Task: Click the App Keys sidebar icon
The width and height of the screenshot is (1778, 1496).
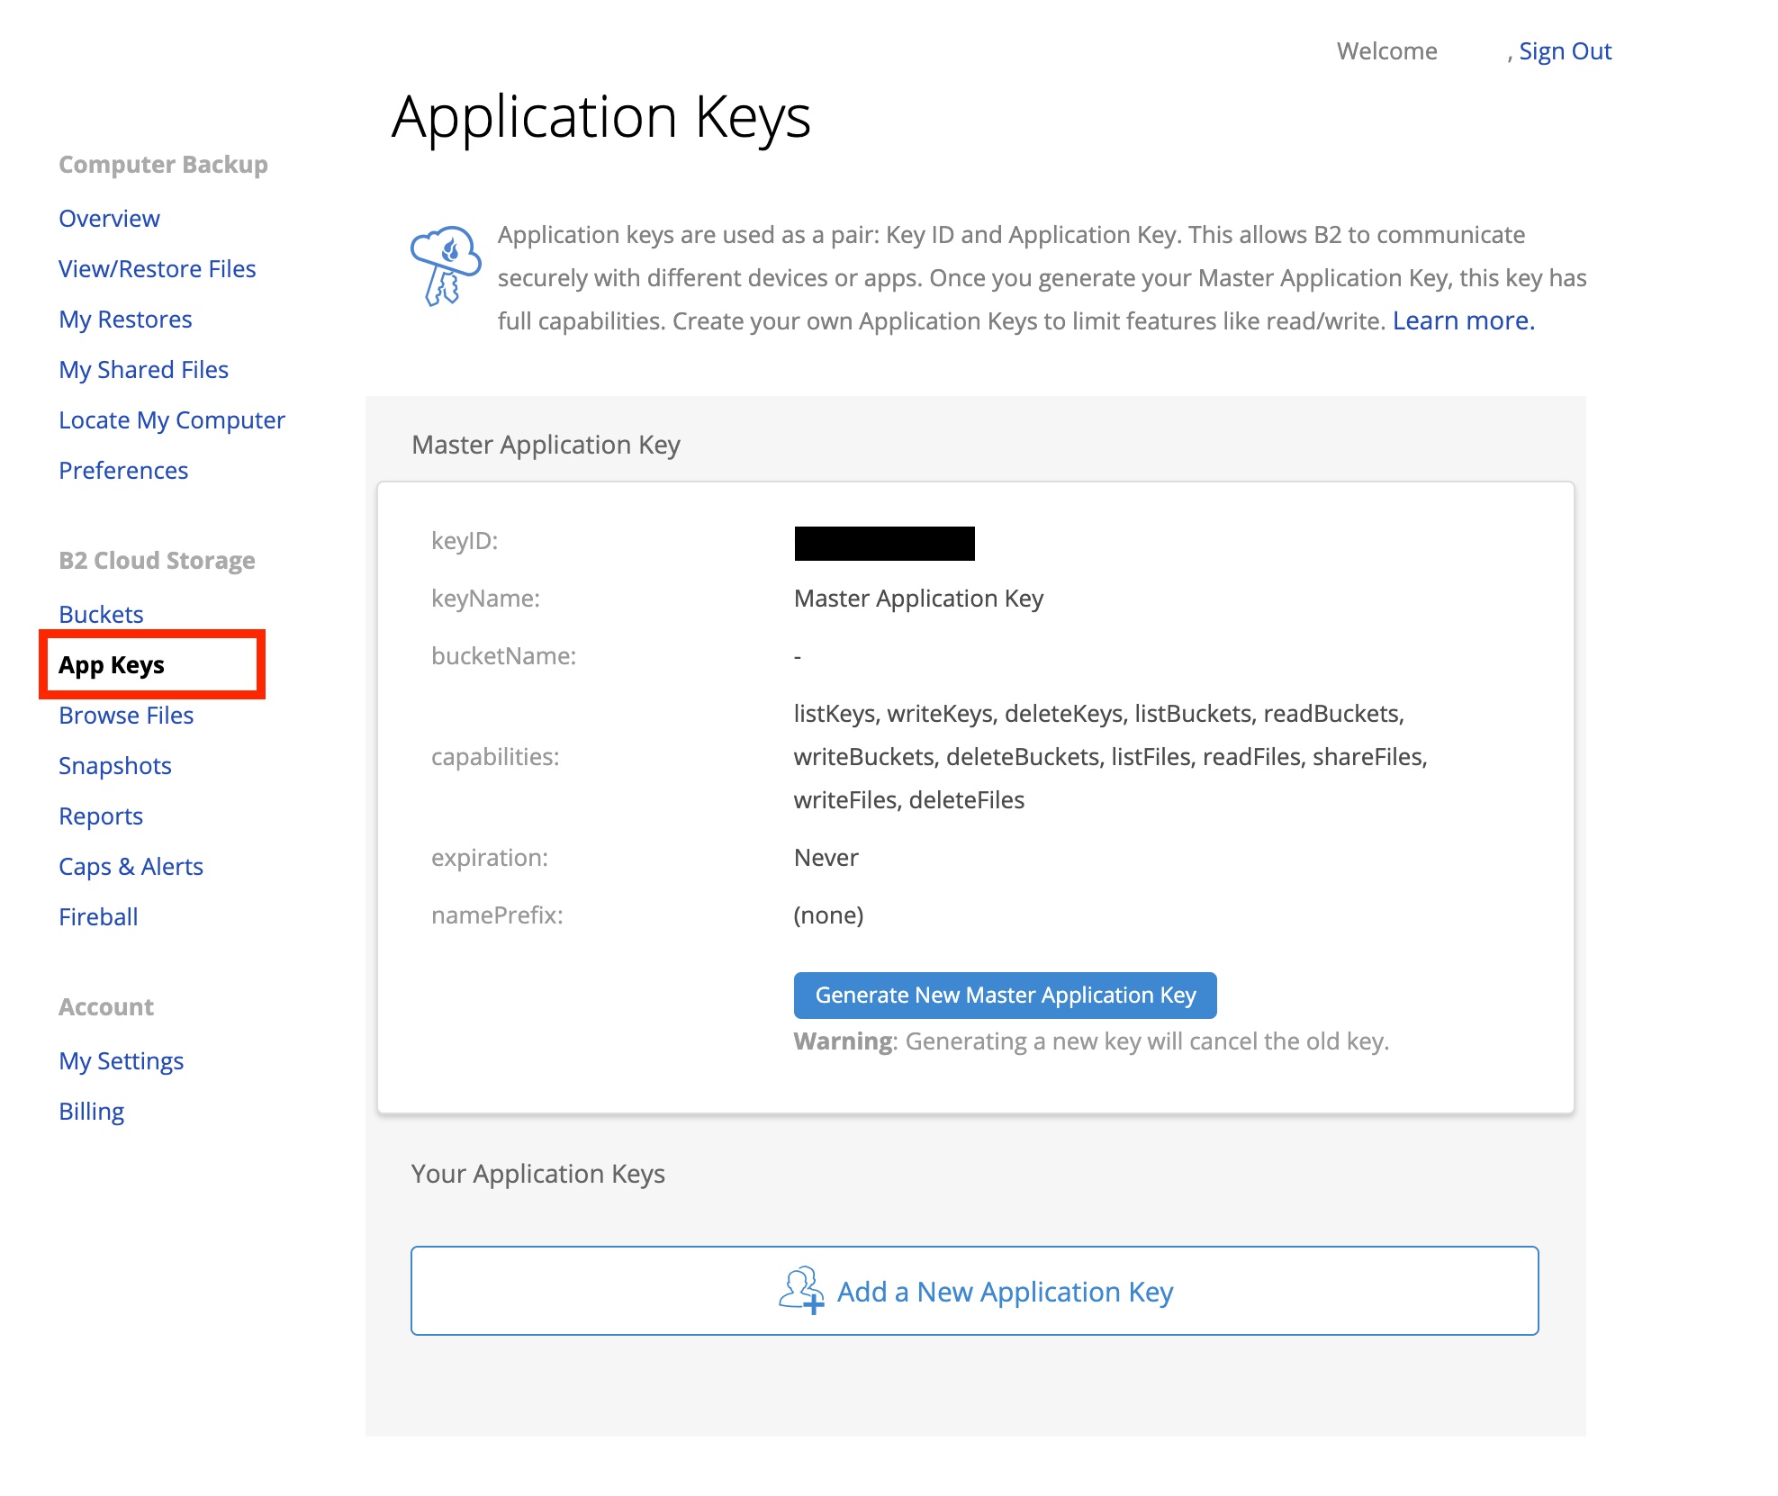Action: click(x=110, y=665)
